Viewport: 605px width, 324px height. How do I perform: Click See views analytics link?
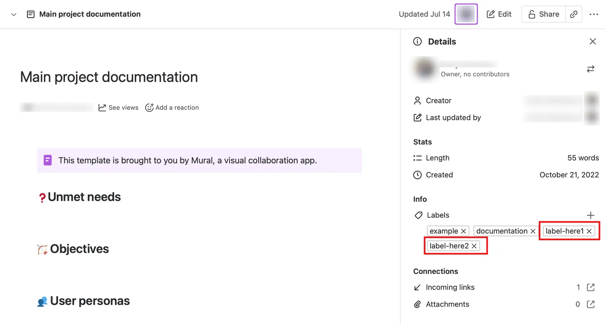pyautogui.click(x=118, y=107)
